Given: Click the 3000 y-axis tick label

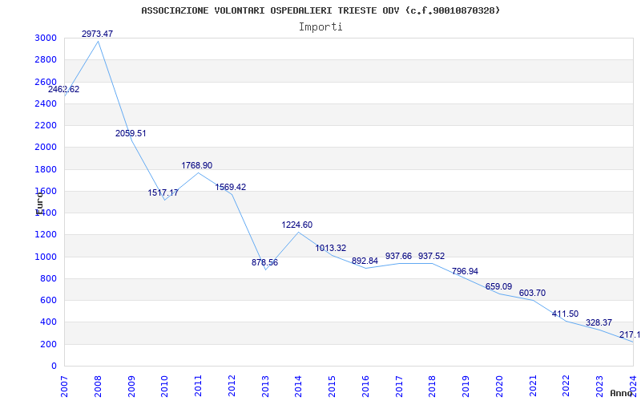Looking at the screenshot, I should pyautogui.click(x=46, y=38).
